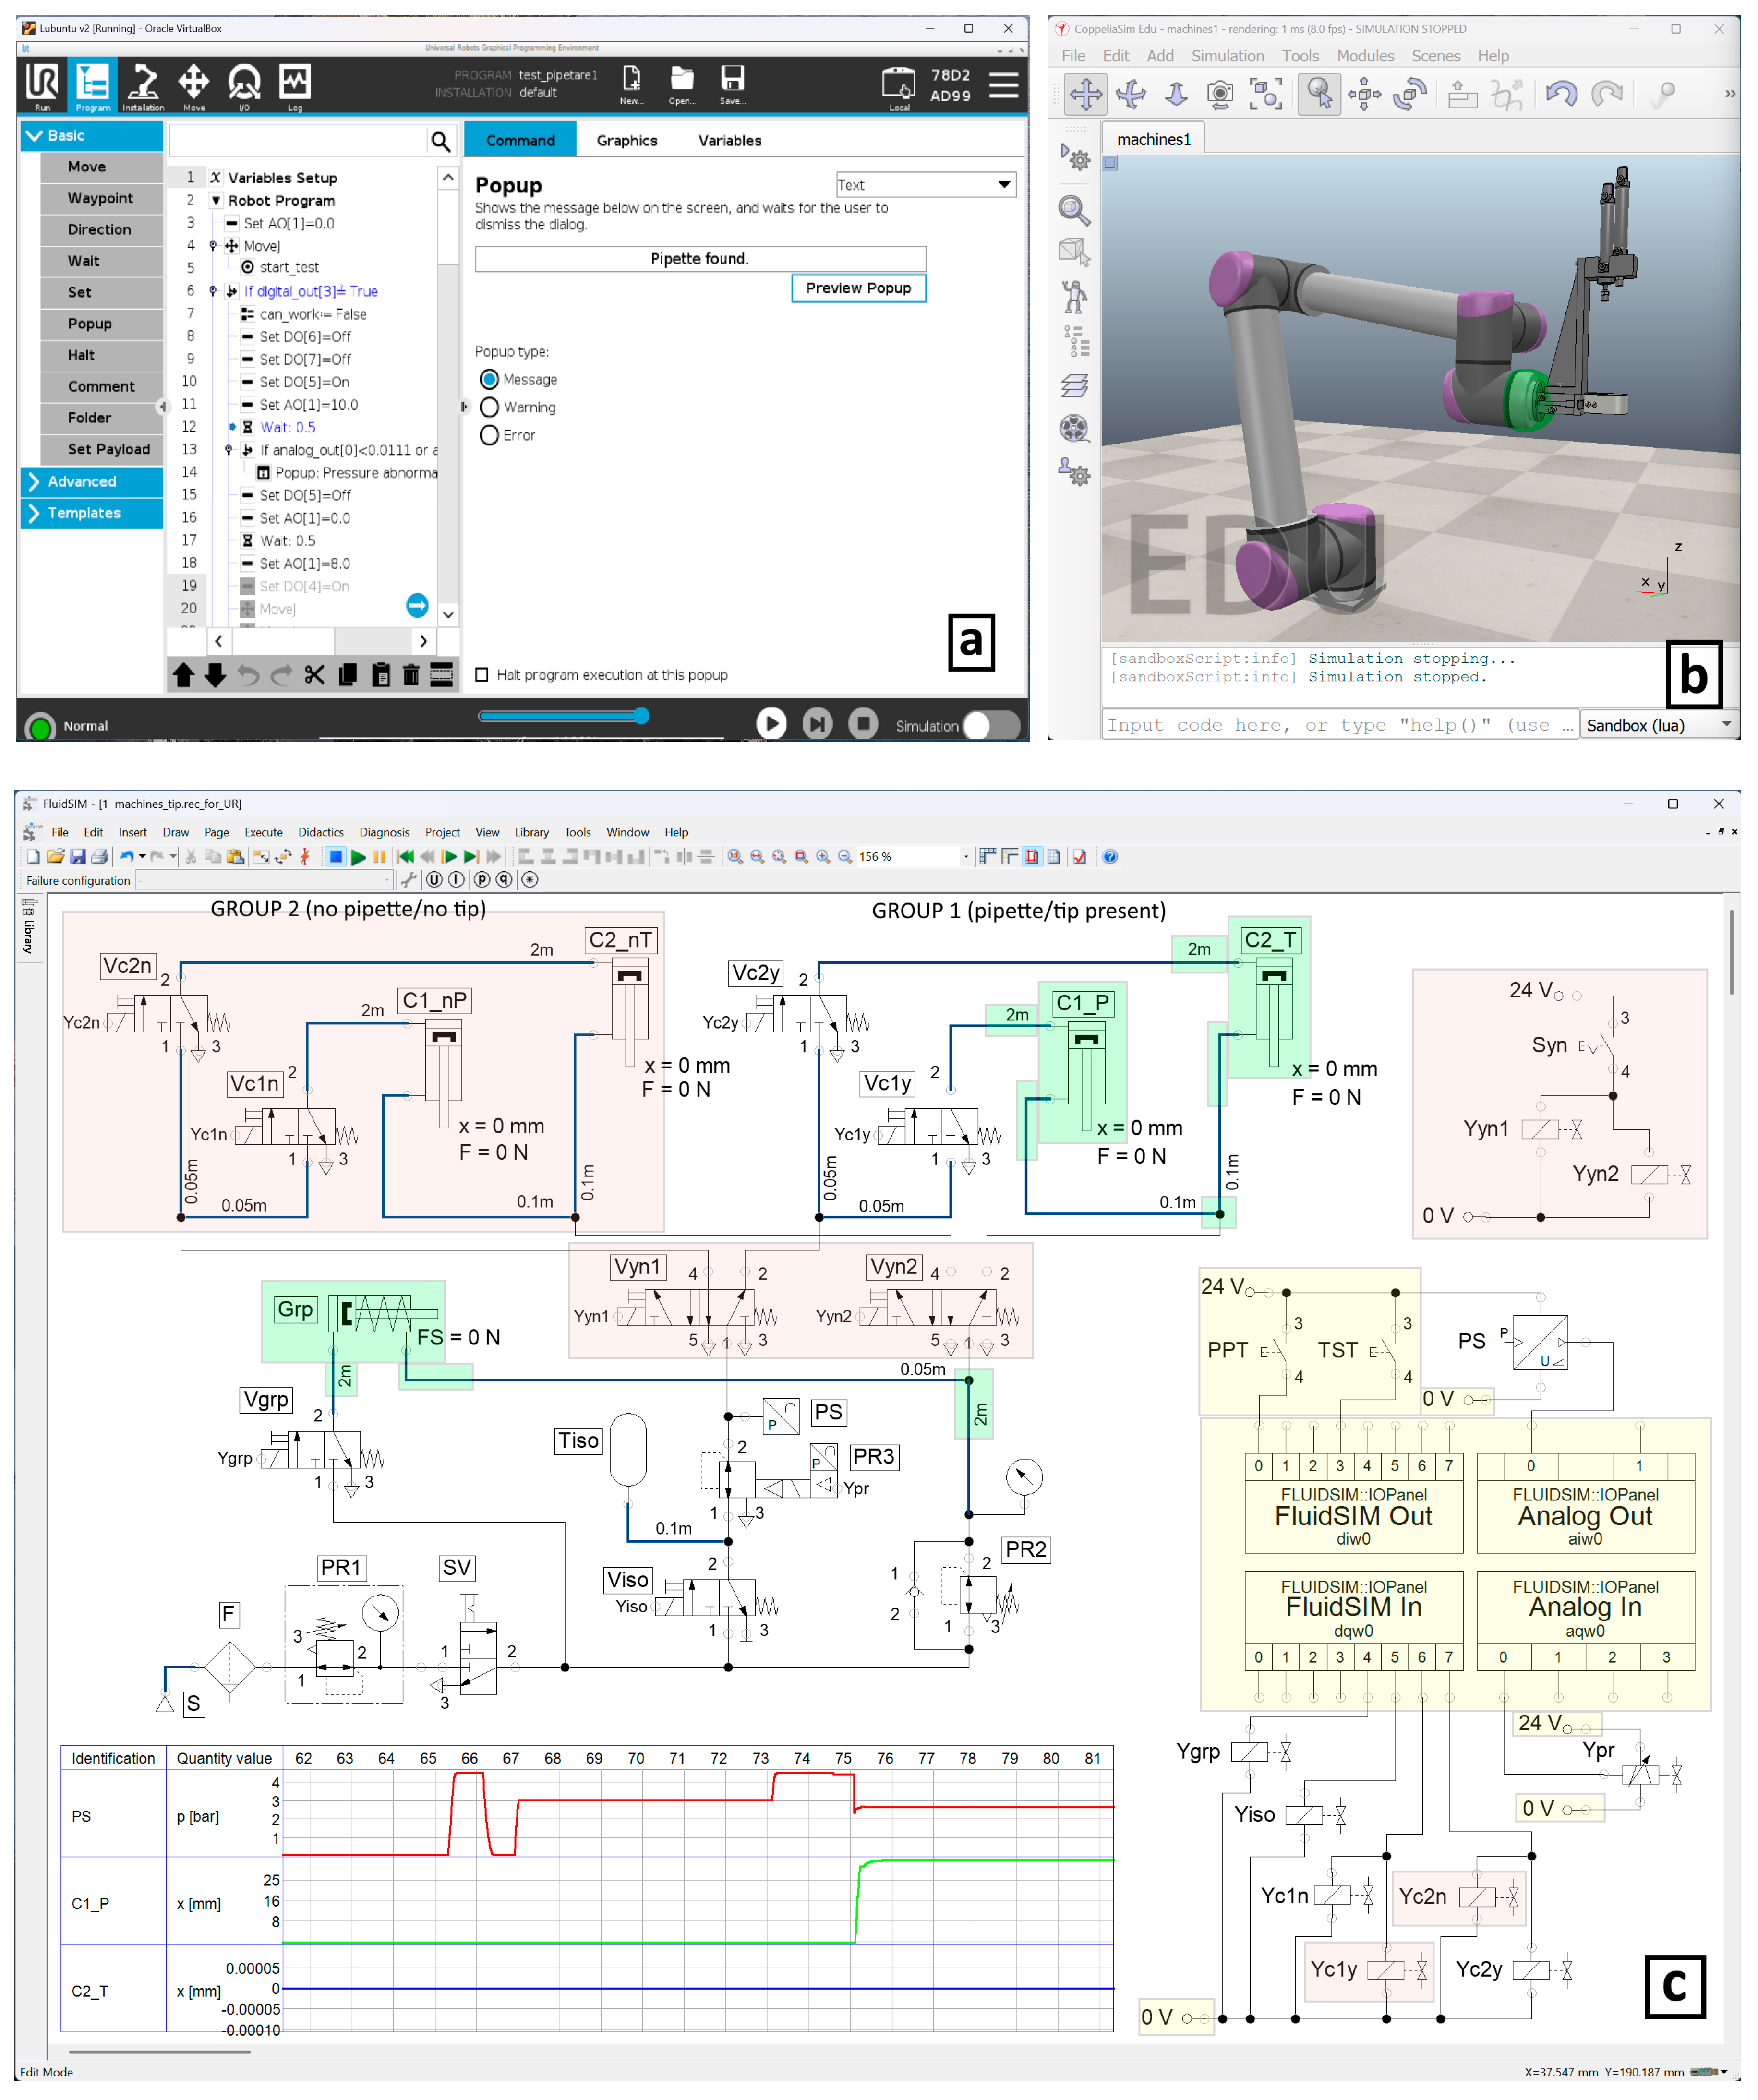
Task: Select the Warning popup type
Action: [489, 408]
